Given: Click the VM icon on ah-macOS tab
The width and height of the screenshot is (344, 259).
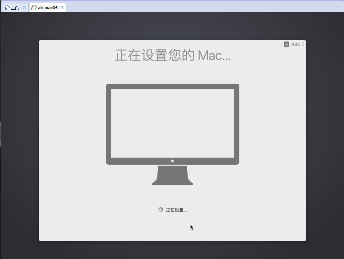Looking at the screenshot, I should [34, 8].
